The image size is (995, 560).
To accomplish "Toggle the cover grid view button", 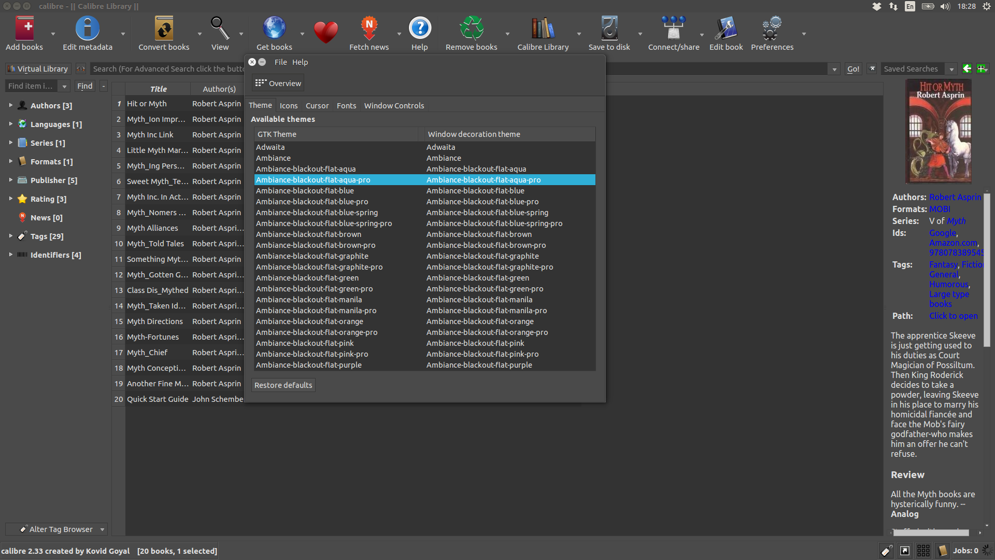I will point(923,551).
